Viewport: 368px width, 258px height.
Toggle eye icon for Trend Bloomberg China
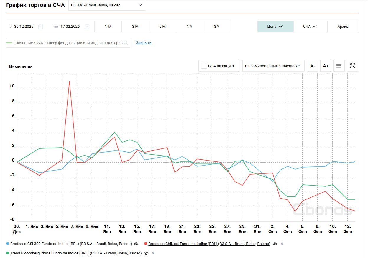(x=146, y=253)
